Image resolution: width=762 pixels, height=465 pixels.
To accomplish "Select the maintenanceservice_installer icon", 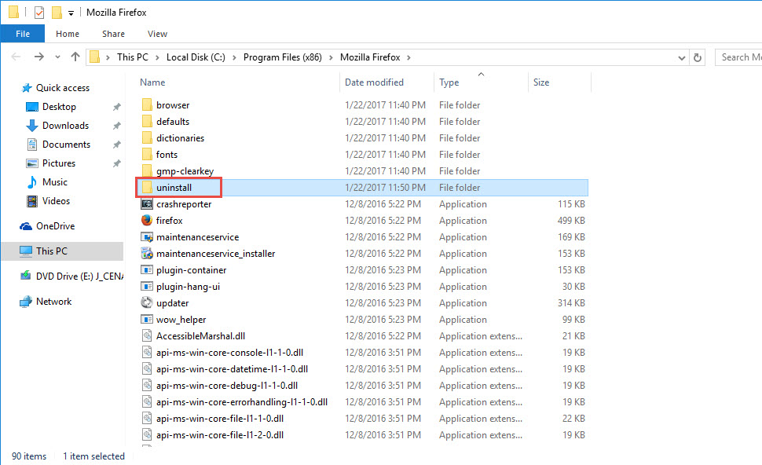I will 147,253.
